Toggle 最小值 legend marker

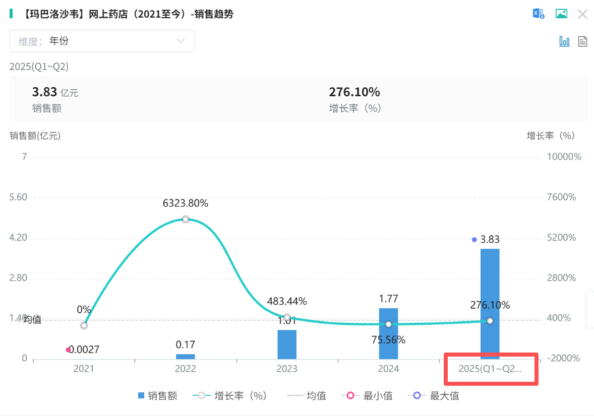(x=367, y=396)
